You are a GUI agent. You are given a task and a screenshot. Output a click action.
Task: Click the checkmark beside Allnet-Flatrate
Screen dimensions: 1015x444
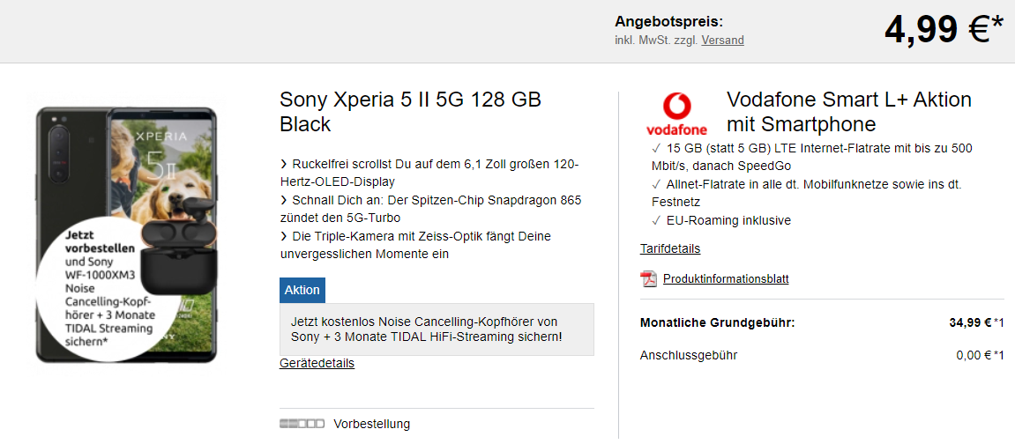(x=656, y=184)
